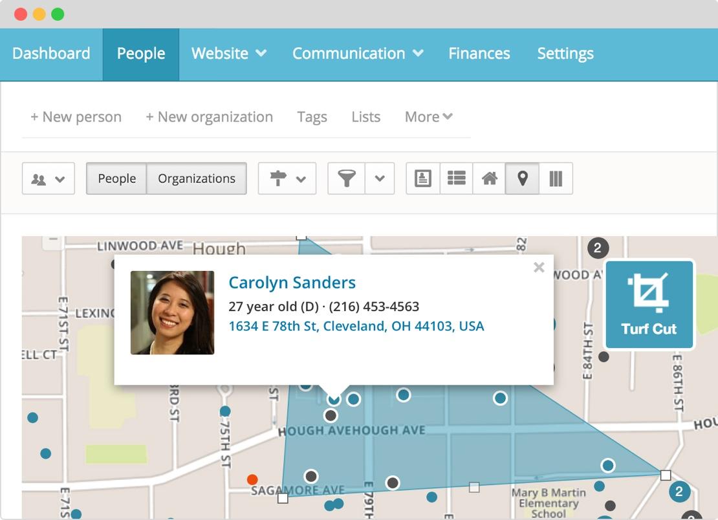Switch to household home view
The image size is (718, 520).
click(x=489, y=179)
